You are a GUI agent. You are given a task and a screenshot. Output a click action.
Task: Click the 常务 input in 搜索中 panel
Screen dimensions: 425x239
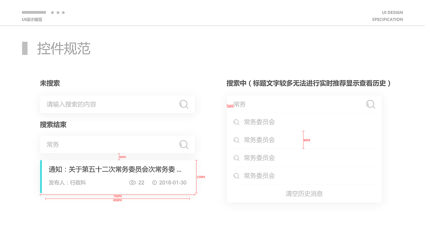pos(304,104)
